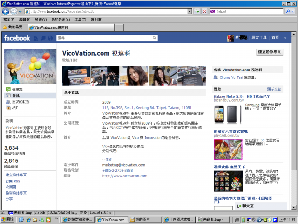Open the 塗鴉牆 wall tab in the sidebar
The height and width of the screenshot is (224, 298).
(17, 89)
